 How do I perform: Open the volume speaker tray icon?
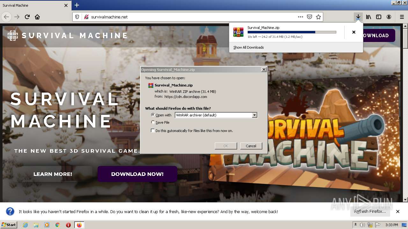point(362,225)
